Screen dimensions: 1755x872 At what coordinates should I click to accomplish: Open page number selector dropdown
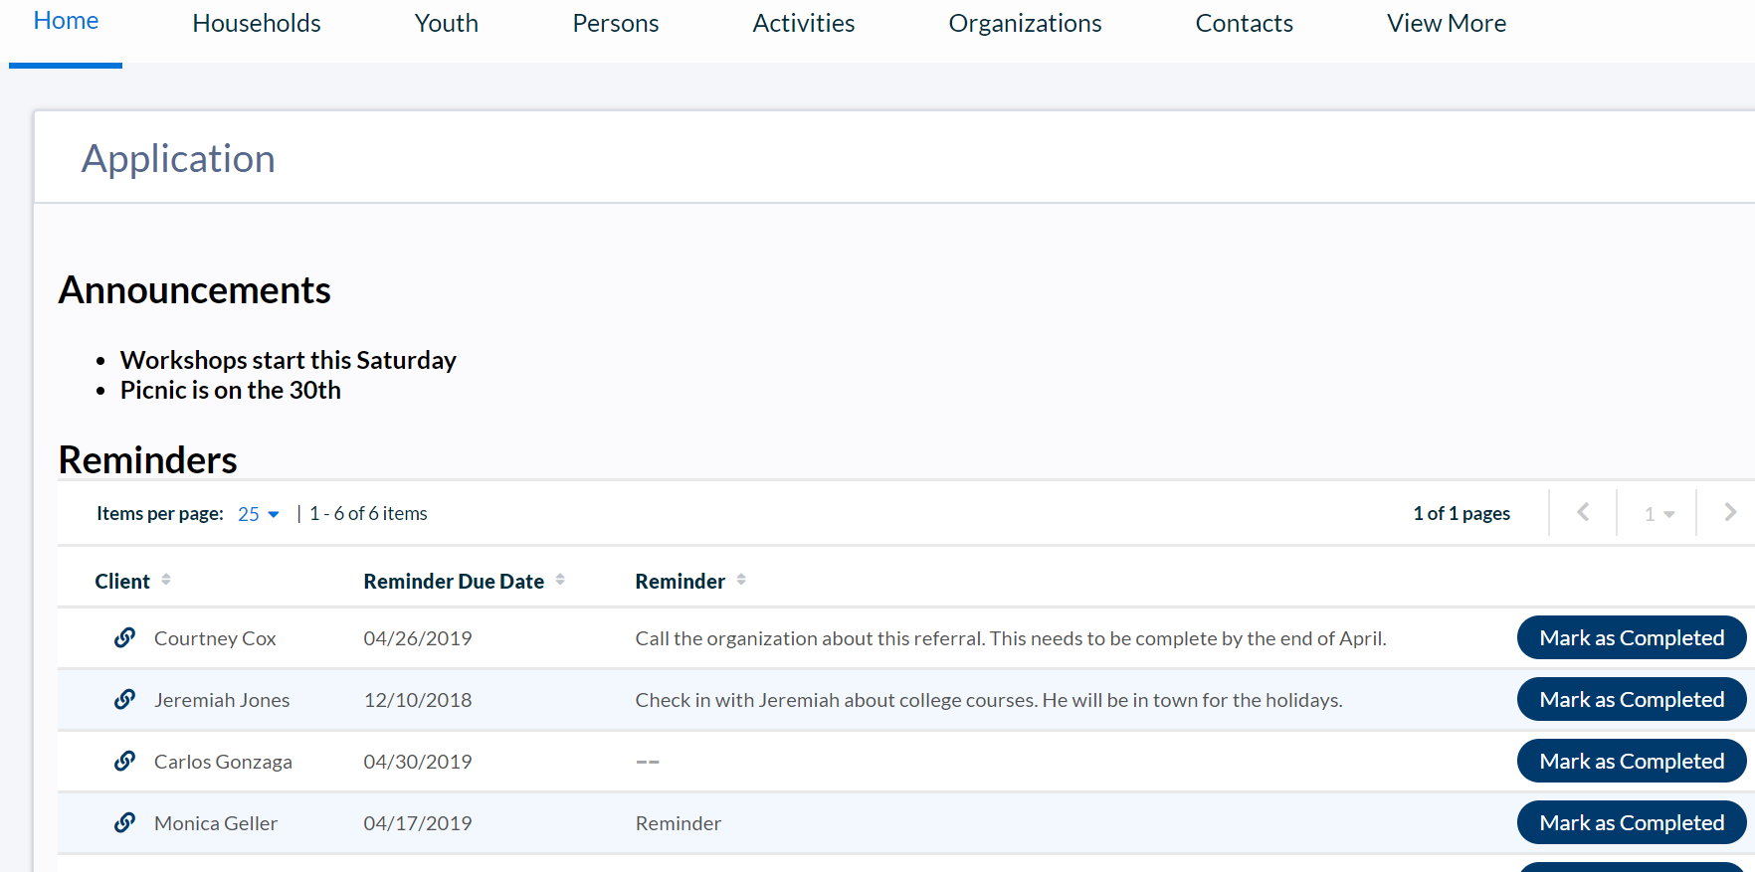[1658, 514]
